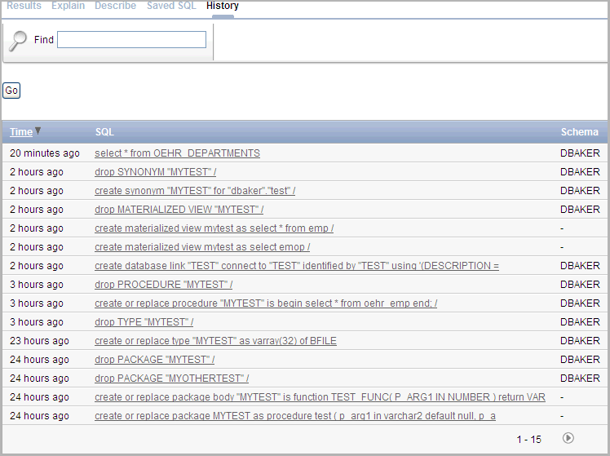Open 'create database link "TEST"' statement
The height and width of the screenshot is (456, 610).
[297, 266]
